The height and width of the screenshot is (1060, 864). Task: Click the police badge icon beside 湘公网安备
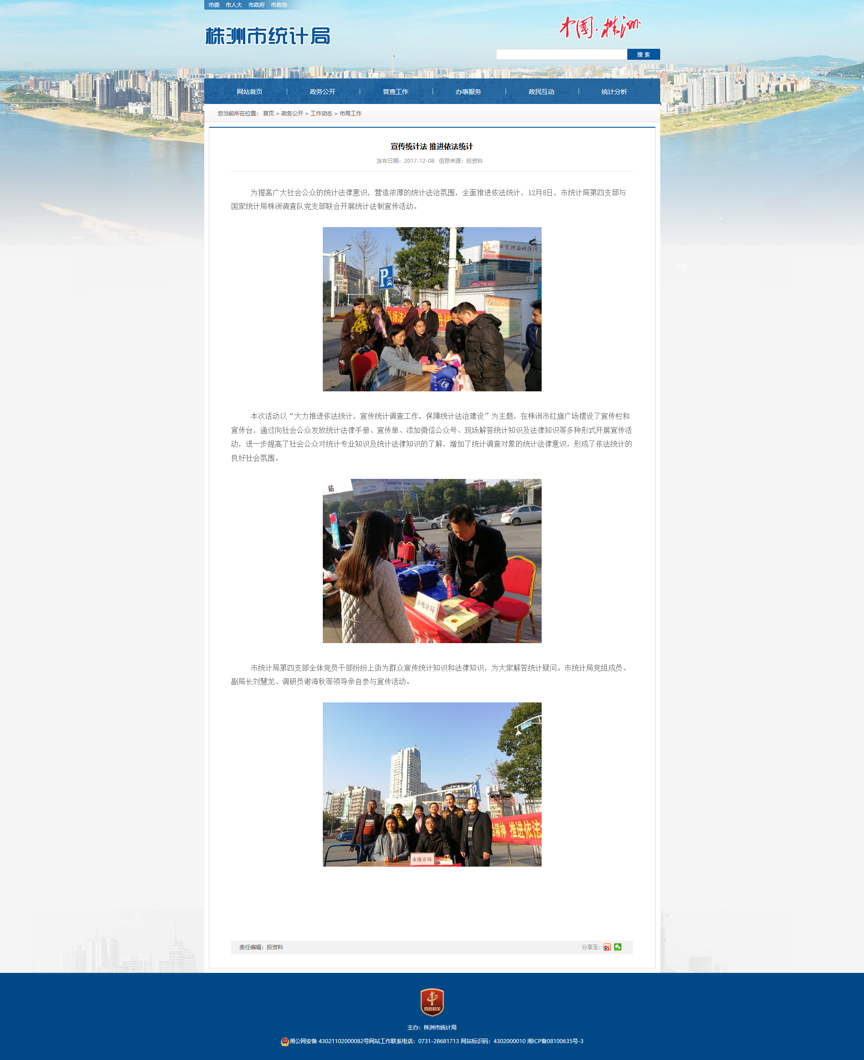(x=285, y=1041)
